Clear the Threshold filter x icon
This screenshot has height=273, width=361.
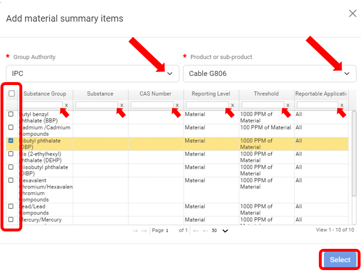coord(287,105)
